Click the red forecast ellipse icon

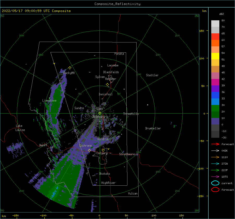pos(215,190)
